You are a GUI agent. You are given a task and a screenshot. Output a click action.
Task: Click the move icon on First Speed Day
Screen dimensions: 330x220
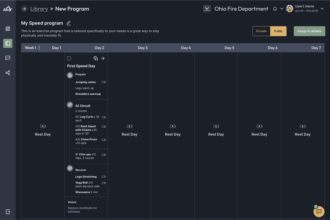103,58
